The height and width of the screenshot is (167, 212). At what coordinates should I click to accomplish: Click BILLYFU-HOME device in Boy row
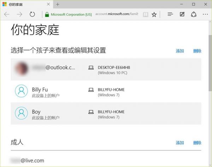click(x=111, y=112)
